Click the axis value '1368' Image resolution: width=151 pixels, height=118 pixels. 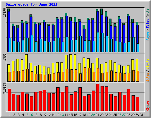tap(4, 57)
